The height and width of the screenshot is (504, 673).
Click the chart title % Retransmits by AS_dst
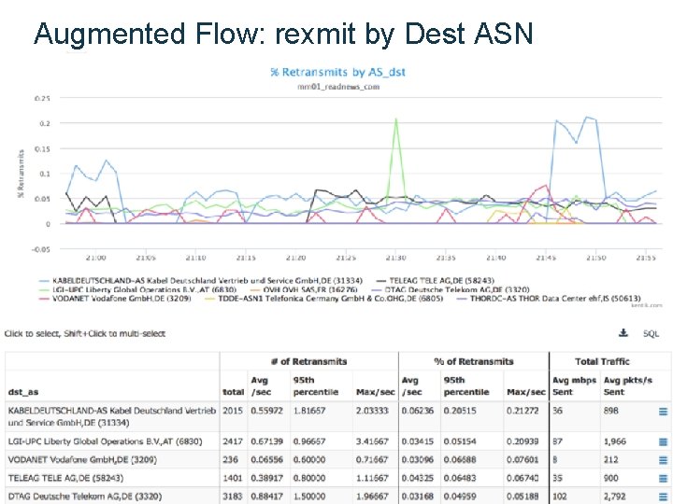coord(337,72)
